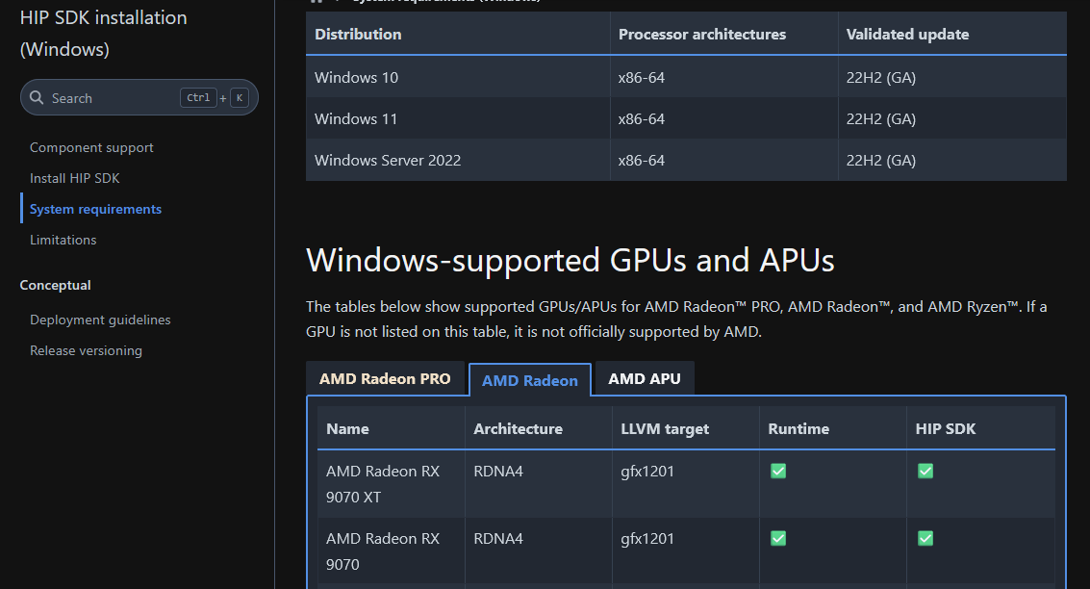This screenshot has width=1090, height=589.
Task: Switch to the AMD APU tab
Action: pyautogui.click(x=645, y=379)
